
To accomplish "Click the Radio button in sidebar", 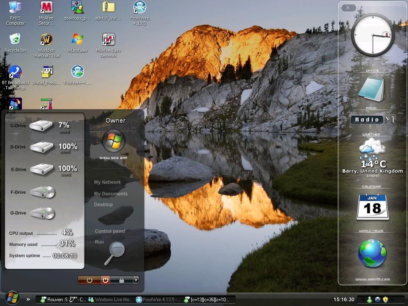I will point(367,120).
